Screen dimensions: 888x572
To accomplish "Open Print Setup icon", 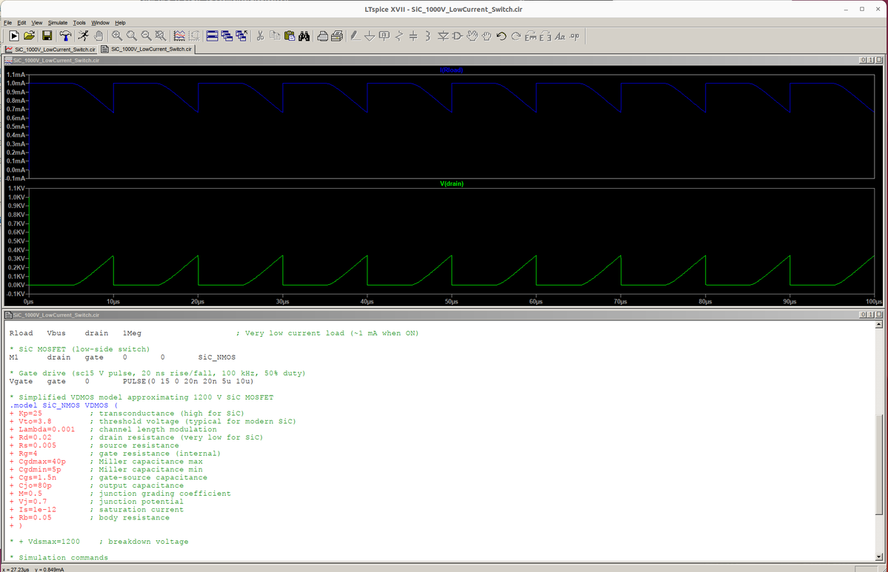I will click(x=322, y=36).
